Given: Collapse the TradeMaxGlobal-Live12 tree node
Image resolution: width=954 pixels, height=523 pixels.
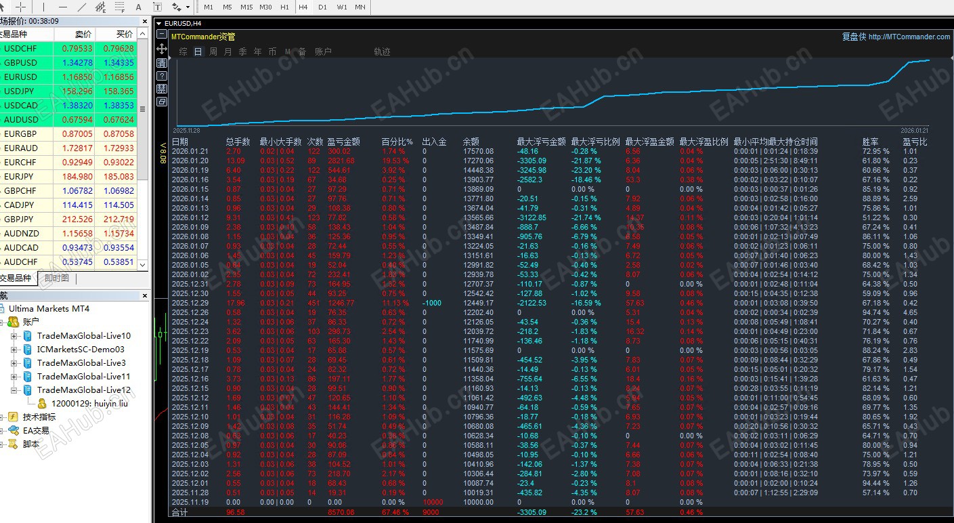Looking at the screenshot, I should (14, 390).
